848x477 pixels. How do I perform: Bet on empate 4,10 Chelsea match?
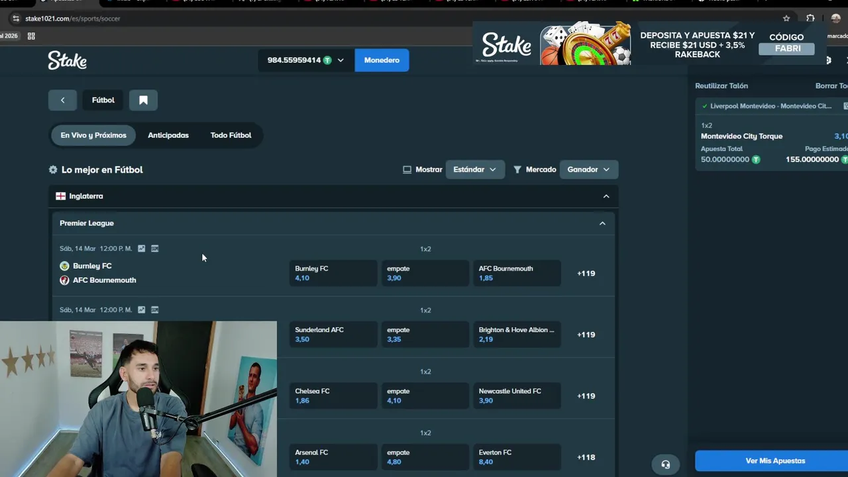click(425, 396)
